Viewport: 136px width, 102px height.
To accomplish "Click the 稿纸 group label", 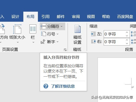I will (77, 50).
